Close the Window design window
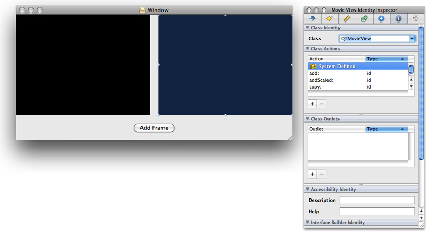This screenshot has height=232, width=427. click(x=23, y=10)
